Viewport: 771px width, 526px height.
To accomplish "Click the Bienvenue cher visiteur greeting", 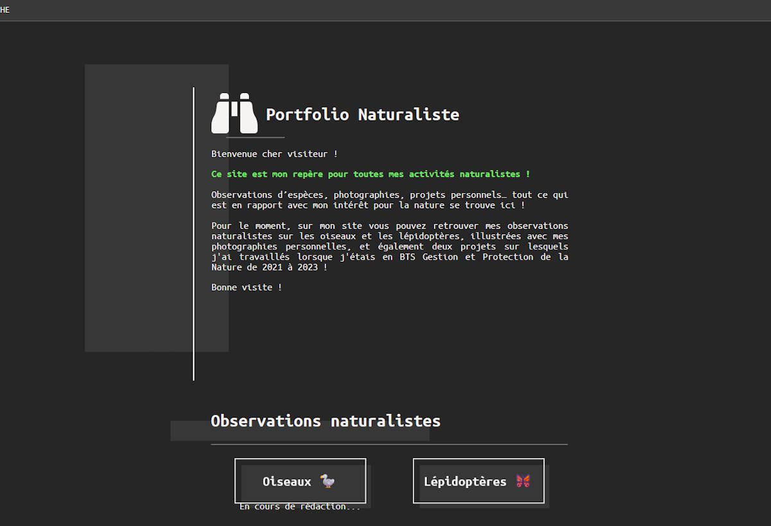I will [274, 153].
